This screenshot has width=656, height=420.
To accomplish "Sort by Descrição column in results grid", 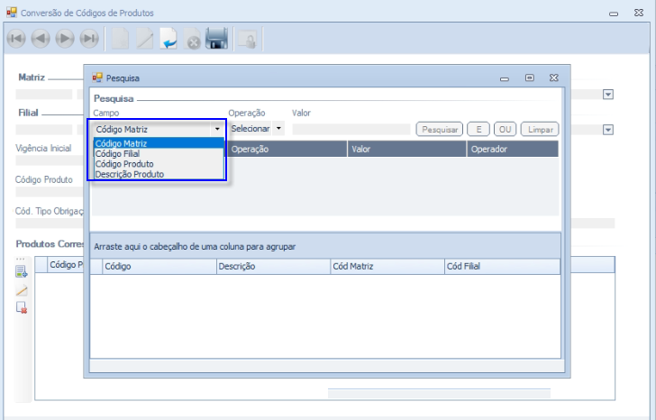I will pos(274,267).
